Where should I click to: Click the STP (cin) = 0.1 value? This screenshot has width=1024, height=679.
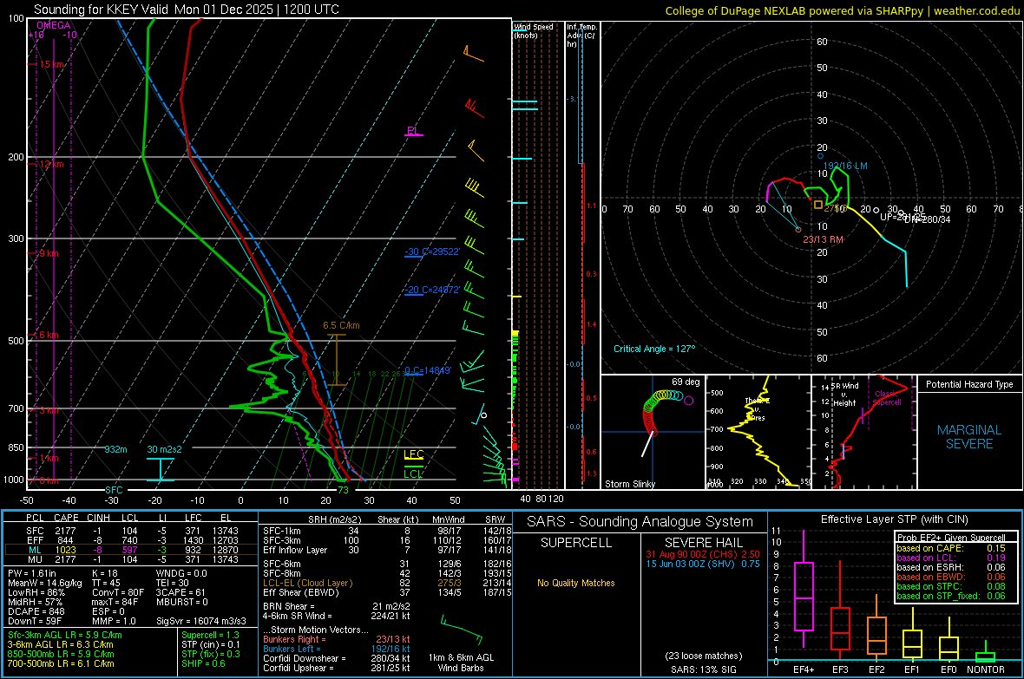point(210,644)
